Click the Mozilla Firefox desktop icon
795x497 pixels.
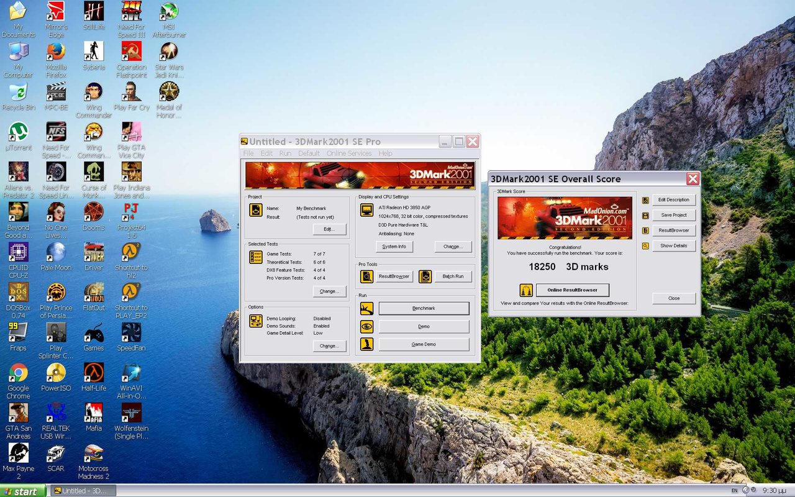pyautogui.click(x=56, y=59)
